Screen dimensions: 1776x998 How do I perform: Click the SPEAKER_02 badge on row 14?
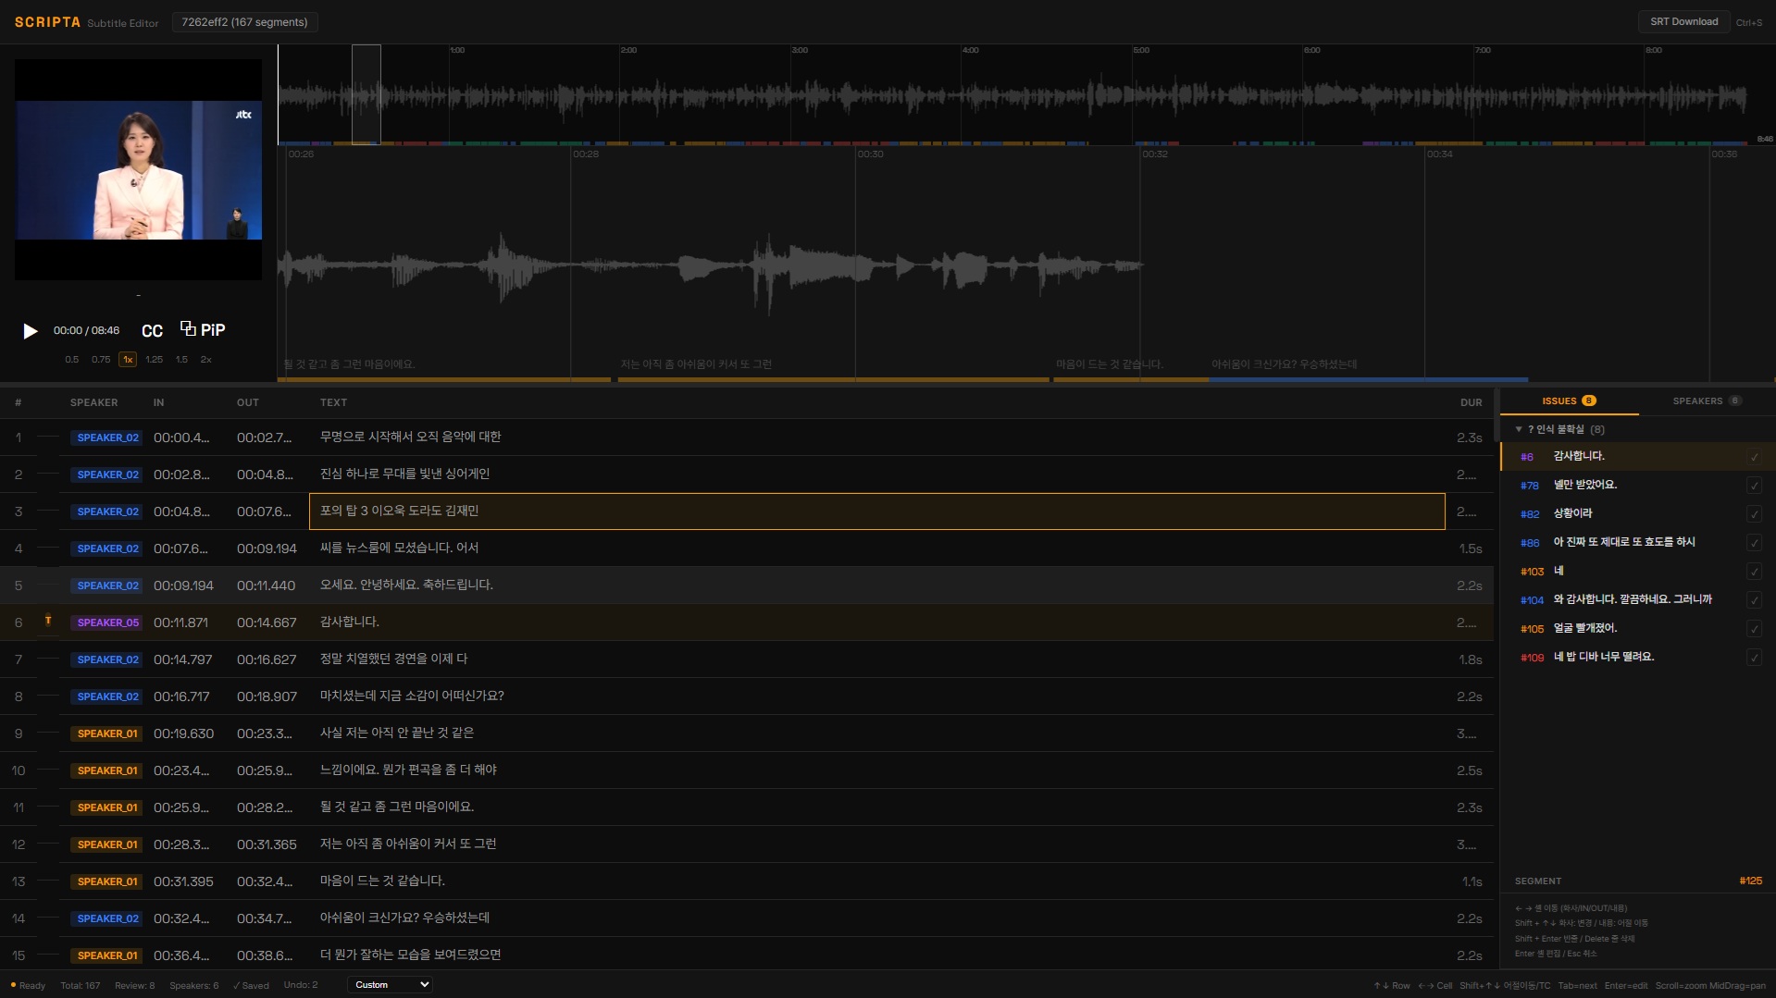107,918
